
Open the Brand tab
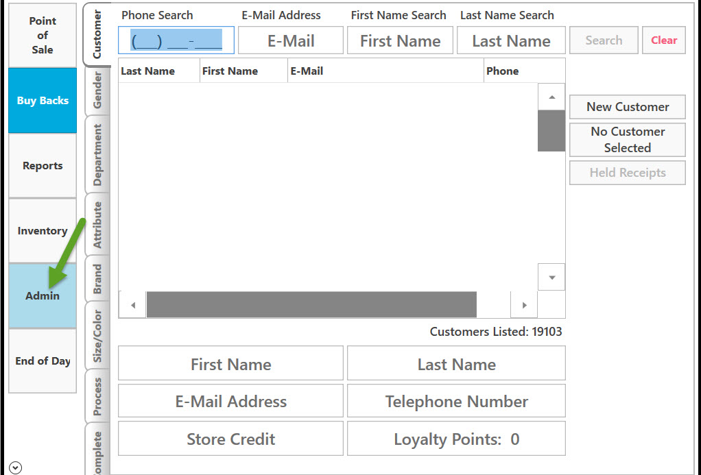click(97, 279)
